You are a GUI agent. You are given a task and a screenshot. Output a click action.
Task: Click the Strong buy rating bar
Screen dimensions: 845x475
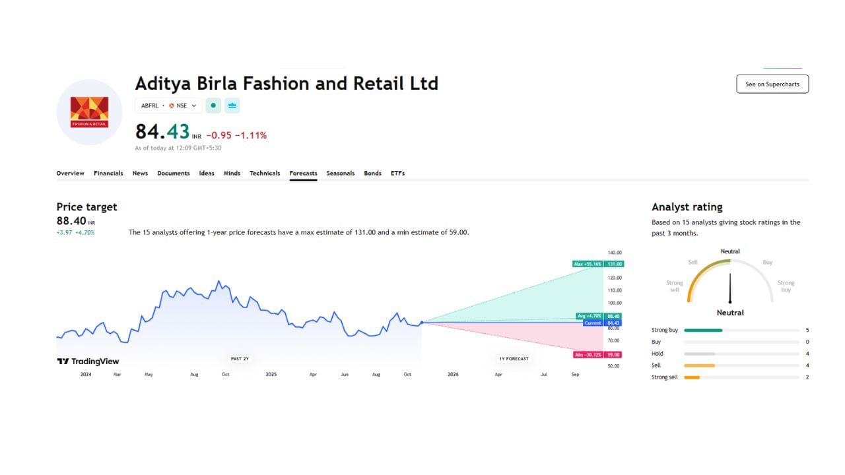click(703, 330)
